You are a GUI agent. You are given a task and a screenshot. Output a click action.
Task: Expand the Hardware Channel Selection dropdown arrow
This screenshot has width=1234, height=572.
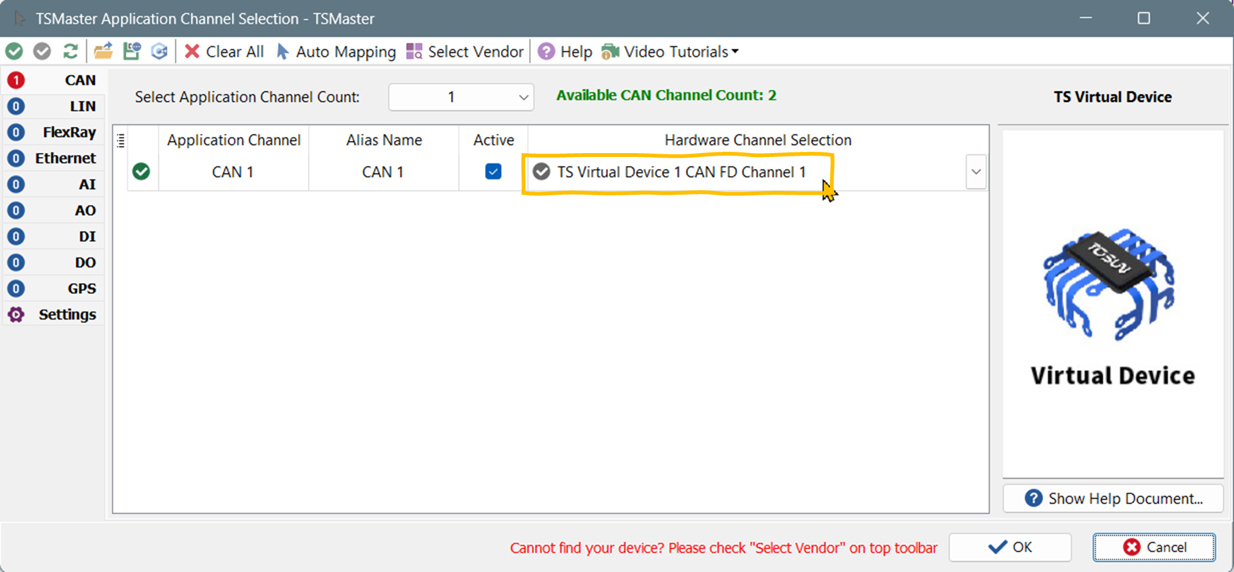tap(976, 172)
